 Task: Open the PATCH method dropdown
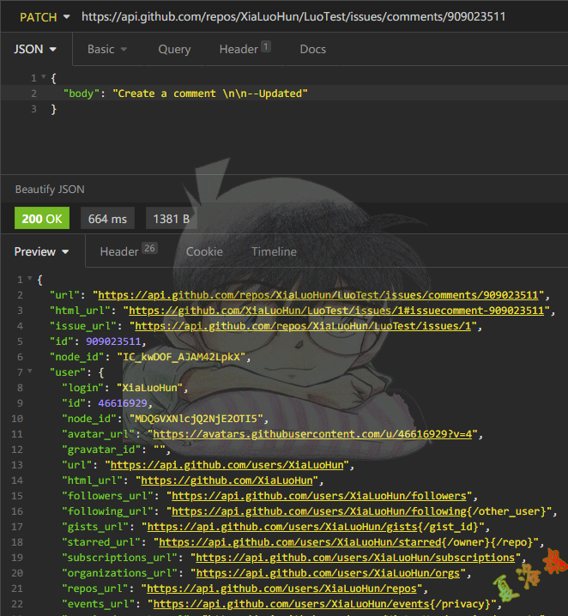coord(40,16)
